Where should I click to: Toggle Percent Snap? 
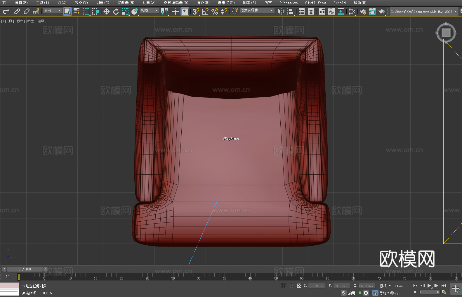click(215, 11)
